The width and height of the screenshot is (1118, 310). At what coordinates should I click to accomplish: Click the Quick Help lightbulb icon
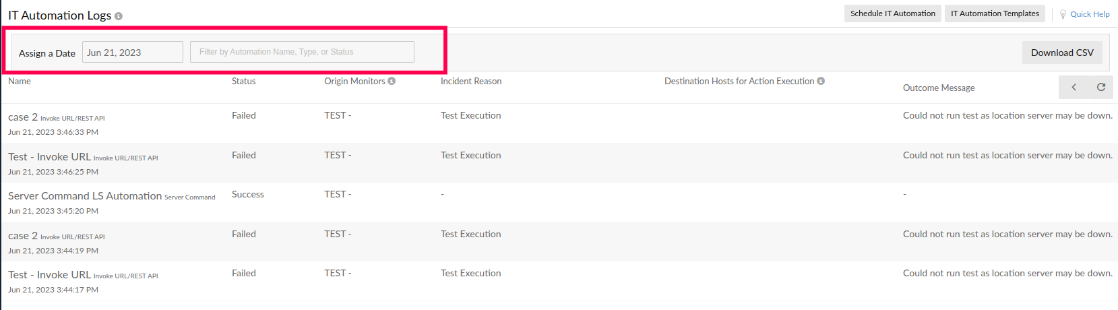(x=1063, y=14)
